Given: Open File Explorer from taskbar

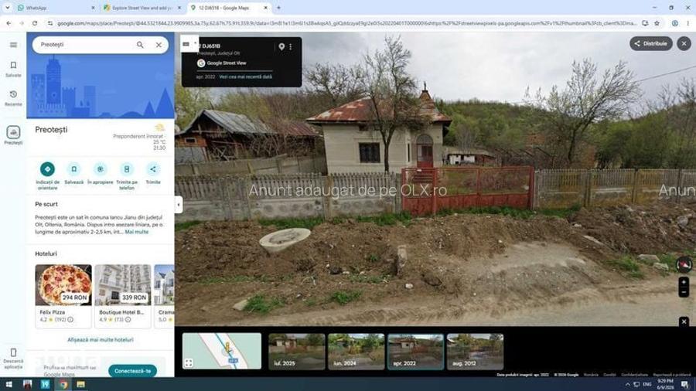Looking at the screenshot, I should 80,384.
